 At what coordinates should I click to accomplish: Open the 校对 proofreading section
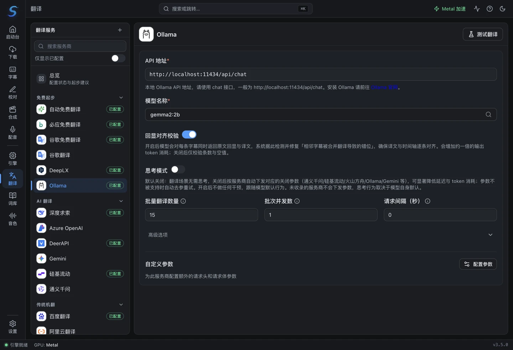[x=12, y=92]
